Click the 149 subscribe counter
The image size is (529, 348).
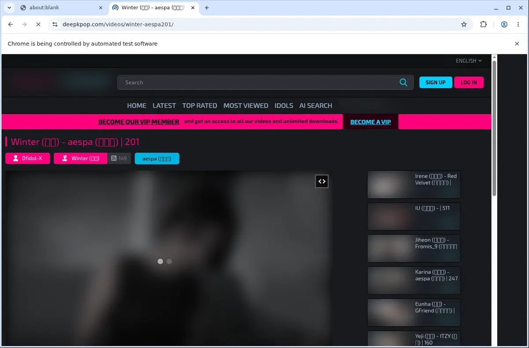(x=119, y=158)
